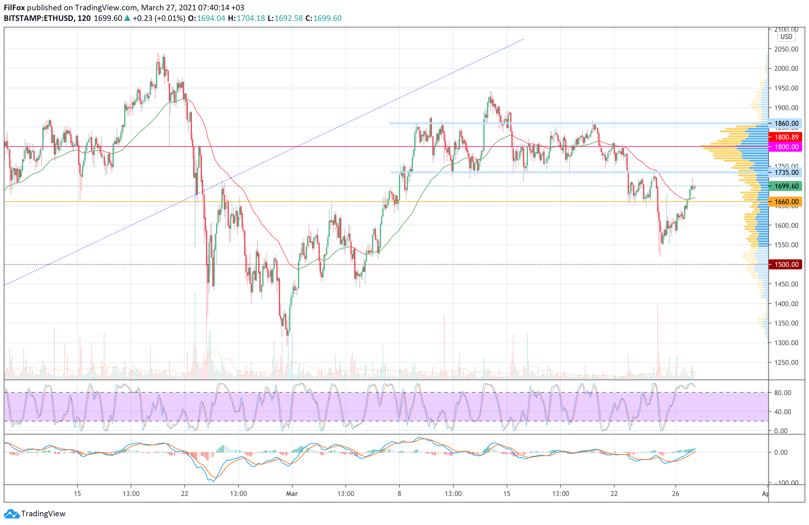Image resolution: width=809 pixels, height=525 pixels.
Task: Click the USD currency label
Action: point(786,37)
